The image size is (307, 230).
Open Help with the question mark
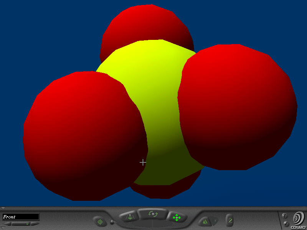tap(284, 215)
